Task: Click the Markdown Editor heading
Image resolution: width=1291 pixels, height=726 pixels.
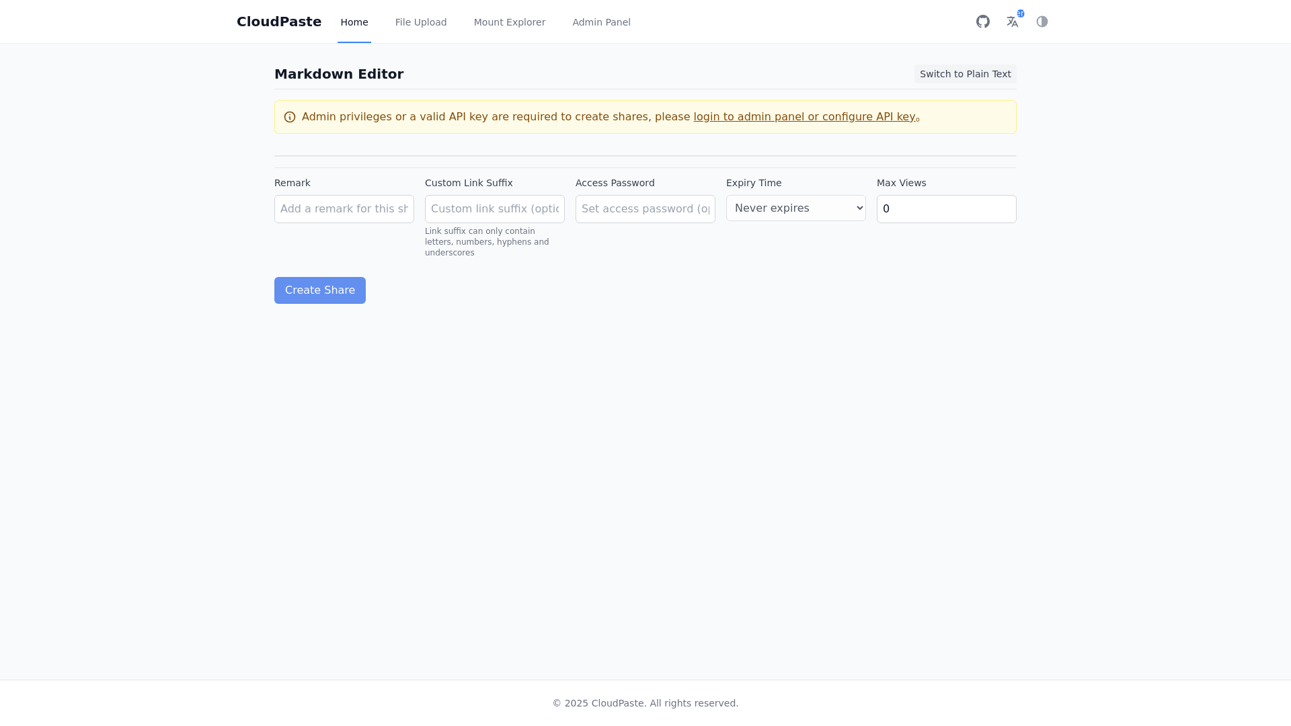Action: pos(339,74)
